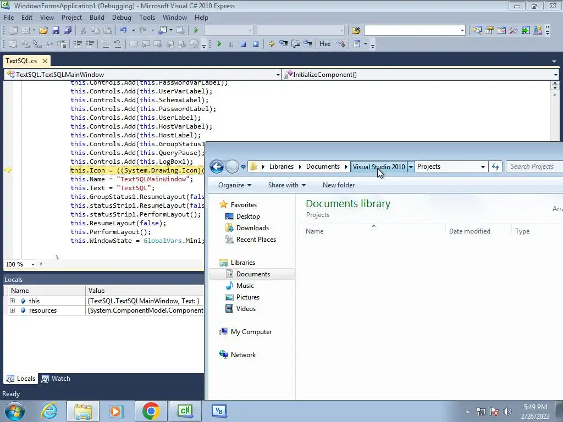Click the Documents breadcrumb in the address bar
Viewport: 563px width, 422px height.
point(323,166)
